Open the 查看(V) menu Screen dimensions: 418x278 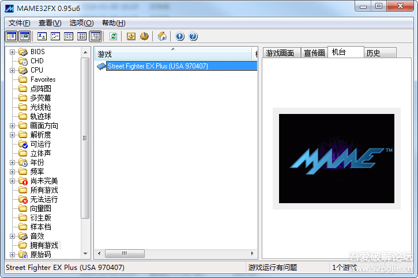tap(50, 23)
